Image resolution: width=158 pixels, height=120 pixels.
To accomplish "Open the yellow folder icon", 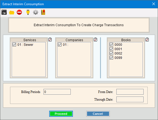I will pyautogui.click(x=12, y=12).
